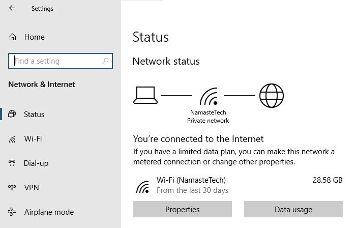Click the laptop icon in network diagram
The width and height of the screenshot is (356, 228).
pos(145,95)
